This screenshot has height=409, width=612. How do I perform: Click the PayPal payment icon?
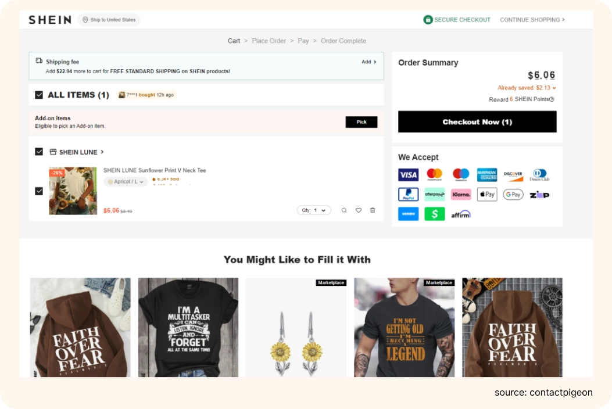408,195
